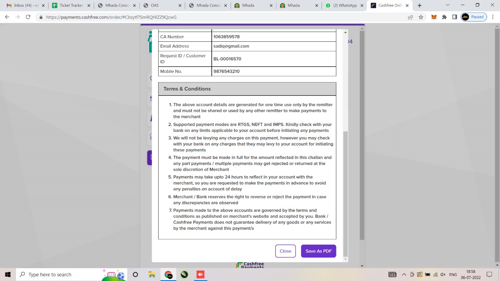This screenshot has width=500, height=281.
Task: Click the 'Request ID / Customer ID' label
Action: pyautogui.click(x=183, y=59)
